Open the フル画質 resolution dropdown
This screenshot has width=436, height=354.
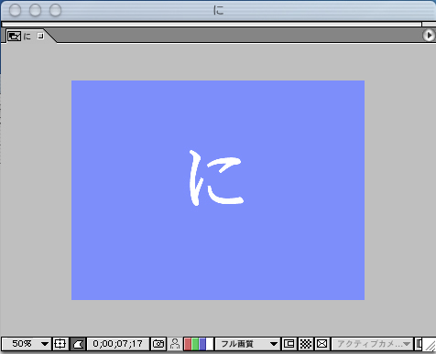coord(247,344)
